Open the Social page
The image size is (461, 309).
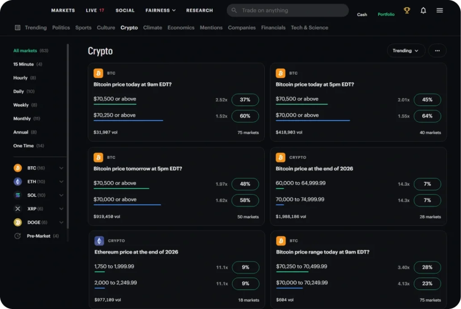[x=125, y=10]
